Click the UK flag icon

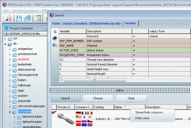click(90, 125)
